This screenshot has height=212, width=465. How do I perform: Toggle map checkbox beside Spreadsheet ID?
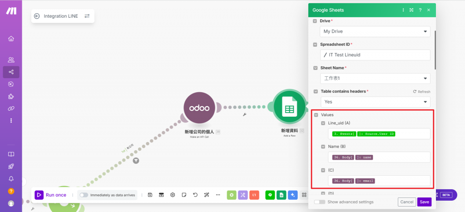click(315, 44)
